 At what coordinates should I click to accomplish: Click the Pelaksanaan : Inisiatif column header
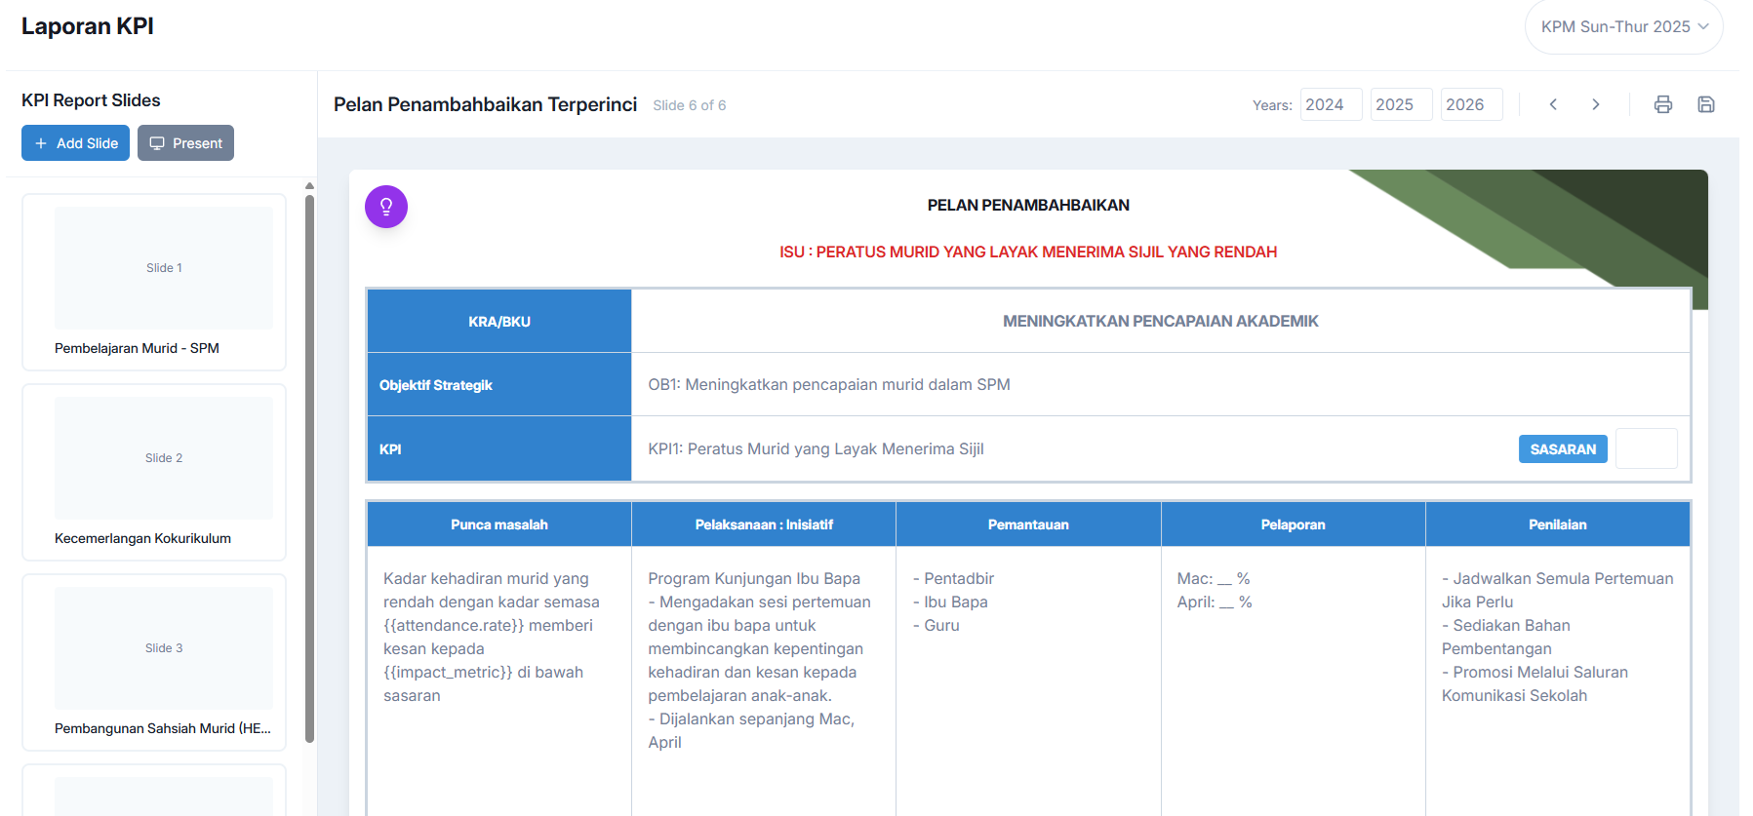click(x=764, y=525)
